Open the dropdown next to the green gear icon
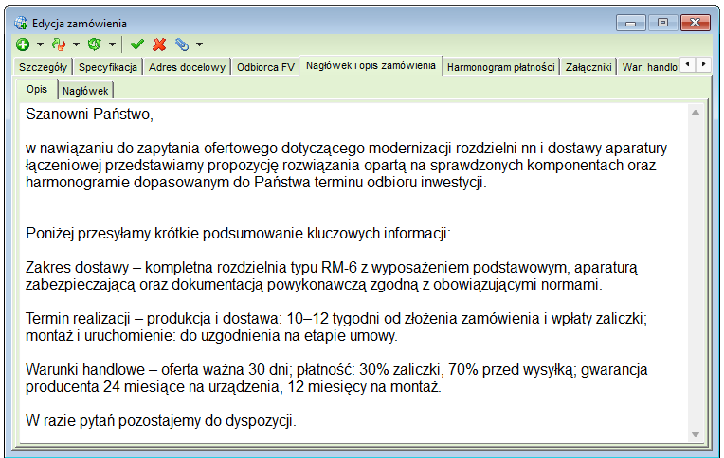Viewport: 724px width, 458px height. coord(112,44)
